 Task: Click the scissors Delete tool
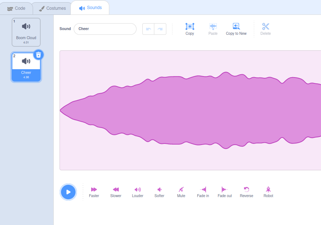point(265,29)
